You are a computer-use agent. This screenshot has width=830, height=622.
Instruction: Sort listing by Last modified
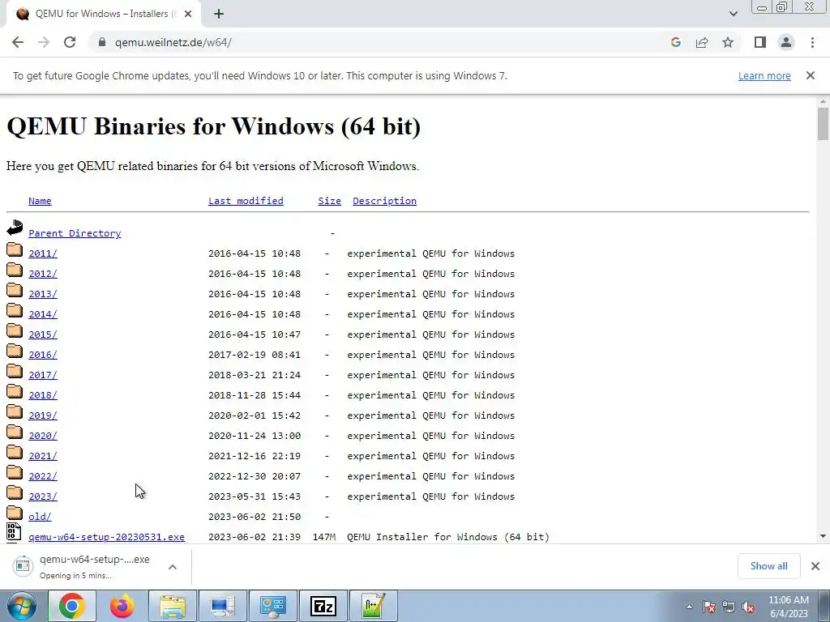[246, 201]
